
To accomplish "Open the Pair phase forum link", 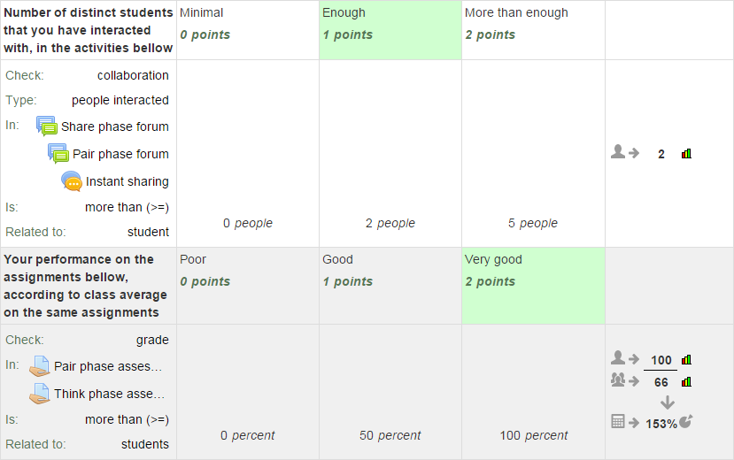I will click(x=120, y=154).
